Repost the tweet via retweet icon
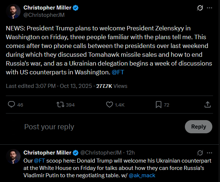 tap(60, 105)
